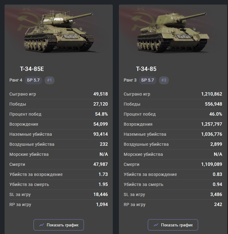Click the Ранг 3 label
Image resolution: width=228 pixels, height=234 pixels.
pyautogui.click(x=130, y=80)
